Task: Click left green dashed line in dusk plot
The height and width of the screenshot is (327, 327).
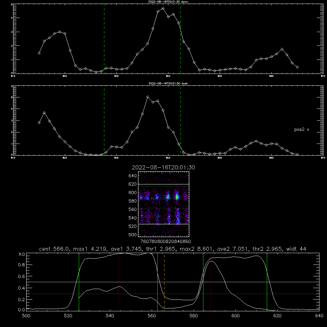Action: pos(104,120)
